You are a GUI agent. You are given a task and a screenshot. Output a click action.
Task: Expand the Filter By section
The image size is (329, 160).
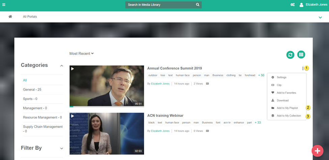point(61,148)
